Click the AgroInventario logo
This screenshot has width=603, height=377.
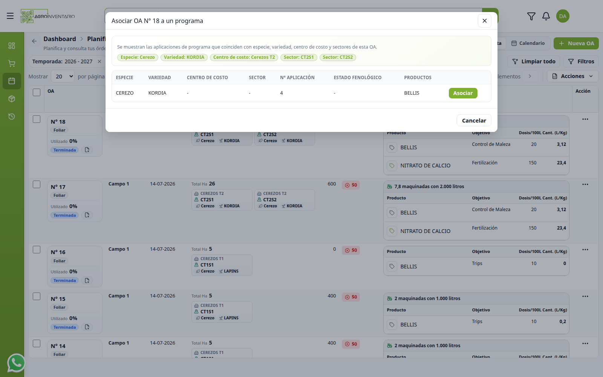(48, 16)
